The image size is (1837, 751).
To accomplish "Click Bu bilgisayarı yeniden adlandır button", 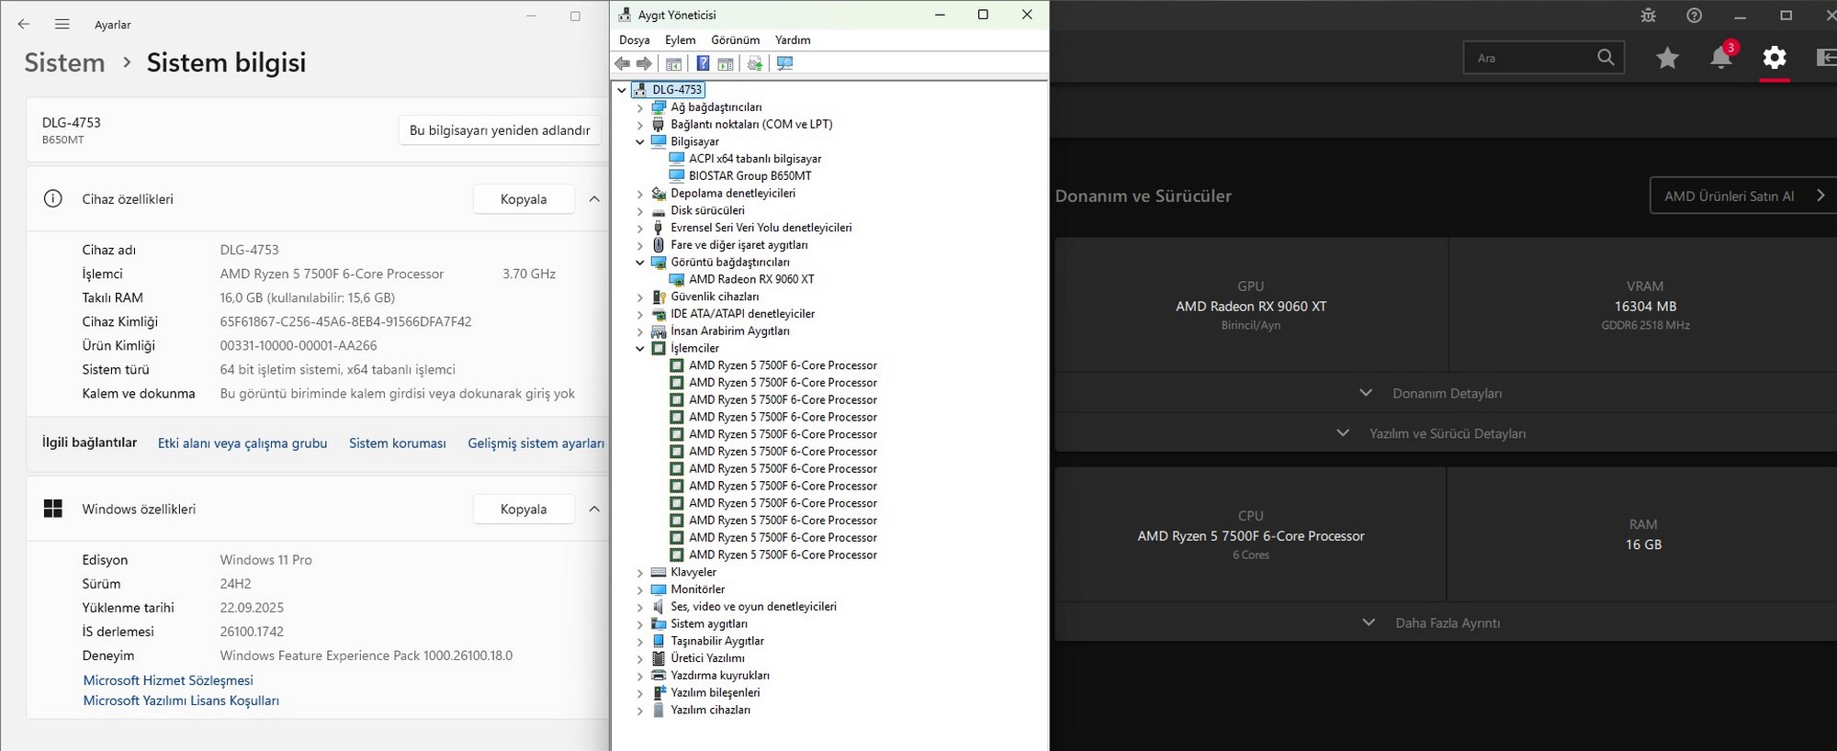I will 500,130.
